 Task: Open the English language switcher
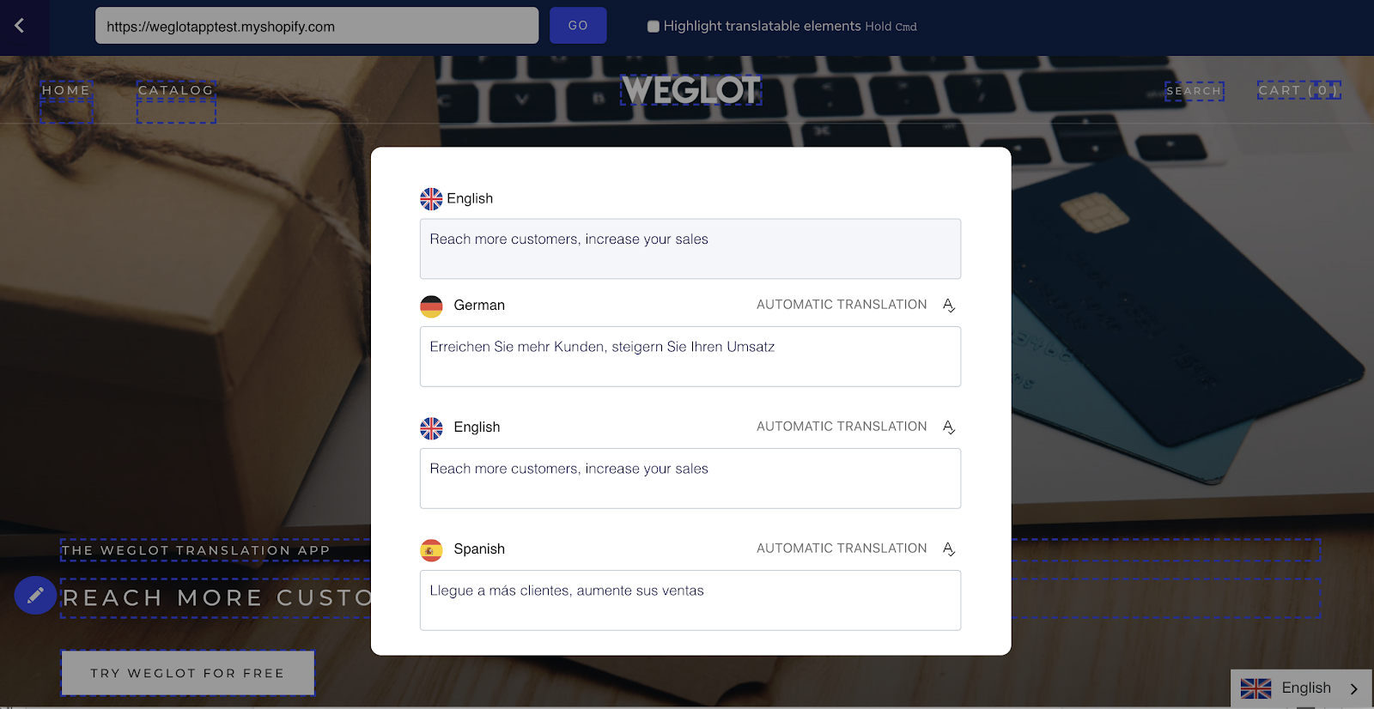pos(1302,688)
